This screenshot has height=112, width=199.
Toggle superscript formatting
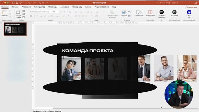45,16
